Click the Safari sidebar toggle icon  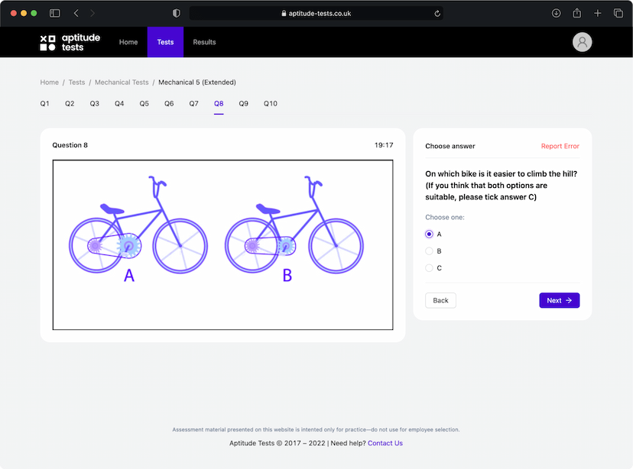[x=55, y=13]
